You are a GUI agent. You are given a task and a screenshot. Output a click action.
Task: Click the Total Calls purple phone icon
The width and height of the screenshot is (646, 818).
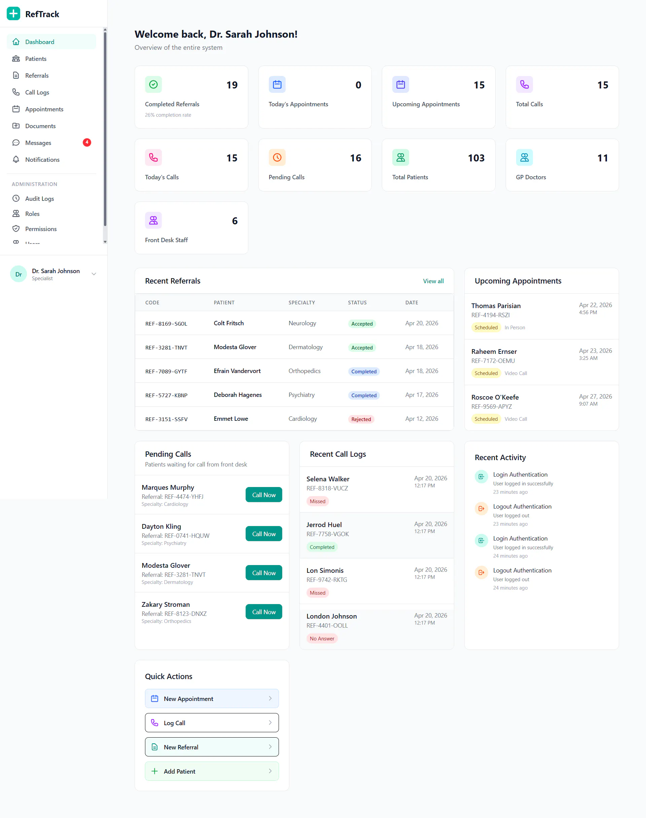(x=524, y=85)
